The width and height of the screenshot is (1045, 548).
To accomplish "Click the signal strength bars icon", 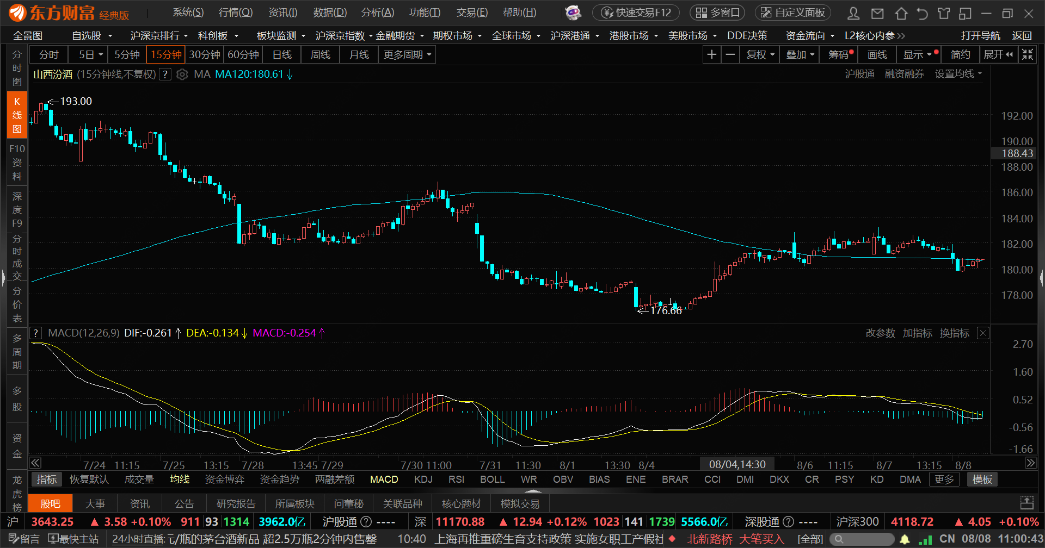I will pyautogui.click(x=925, y=539).
